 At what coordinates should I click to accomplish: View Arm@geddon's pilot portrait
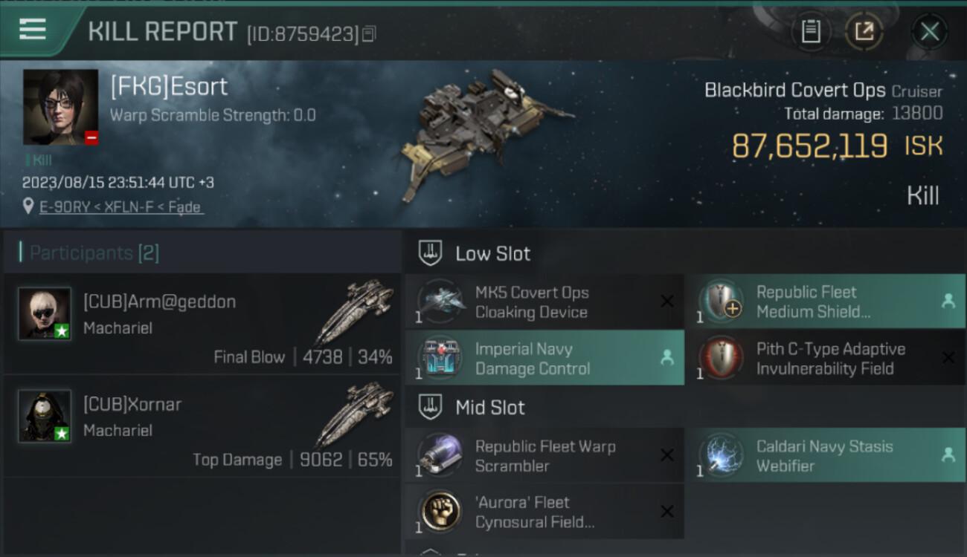point(45,313)
